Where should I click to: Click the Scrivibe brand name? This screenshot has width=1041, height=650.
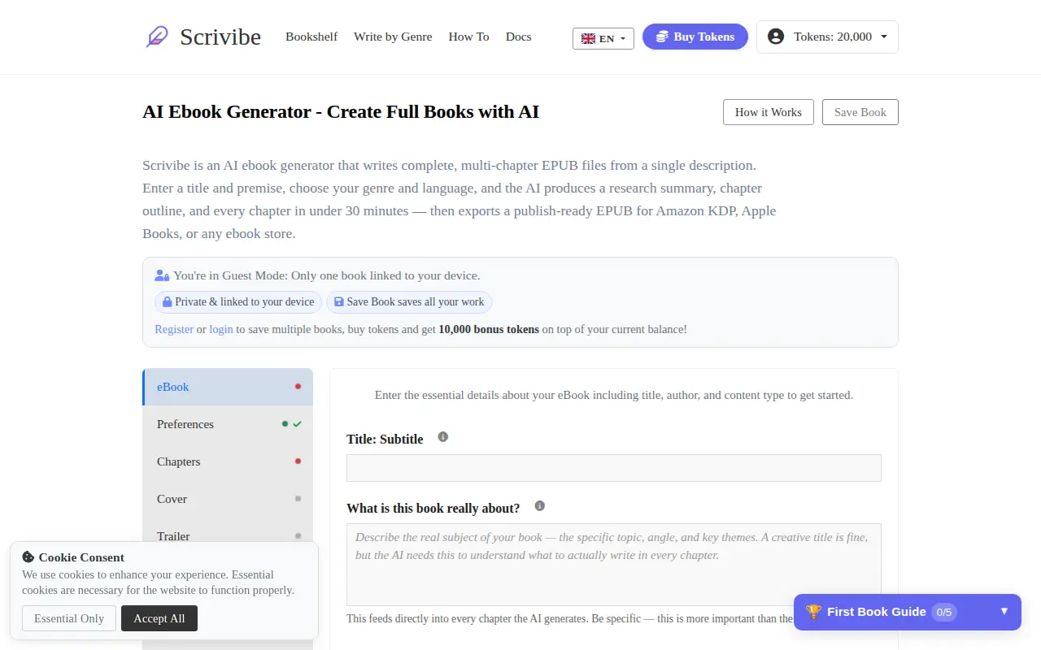[x=220, y=37]
